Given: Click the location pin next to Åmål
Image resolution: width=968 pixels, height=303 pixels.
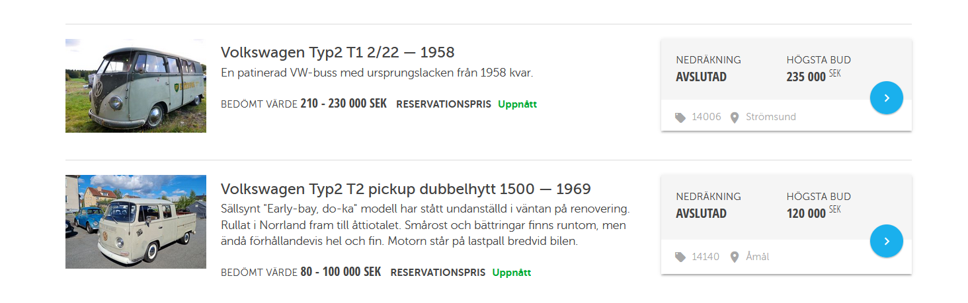Looking at the screenshot, I should tap(734, 257).
